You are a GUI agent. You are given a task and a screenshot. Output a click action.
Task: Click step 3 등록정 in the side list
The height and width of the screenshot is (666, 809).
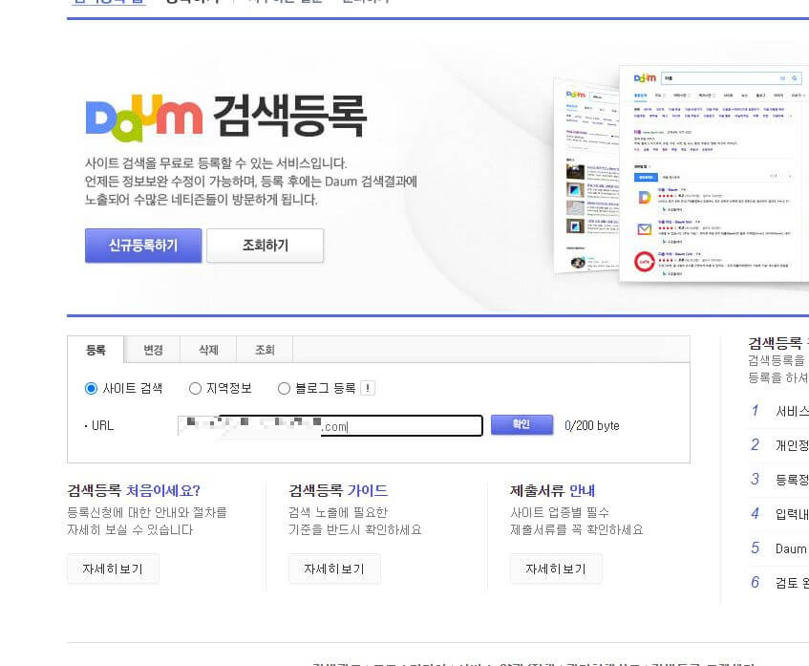779,480
